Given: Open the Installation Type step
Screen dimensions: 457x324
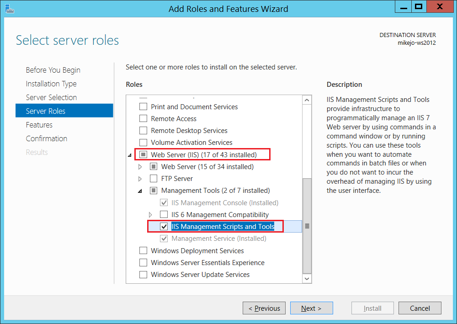Looking at the screenshot, I should click(x=51, y=83).
